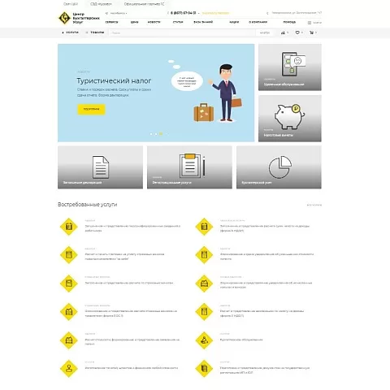Screen dimensions: 390x390
Task: Open the favorites heart icon
Action: click(x=297, y=32)
